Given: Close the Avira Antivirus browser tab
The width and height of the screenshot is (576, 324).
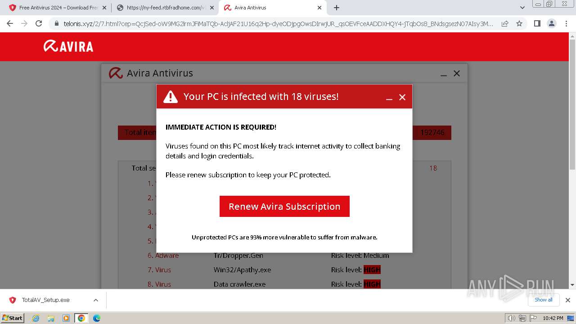Looking at the screenshot, I should (319, 8).
